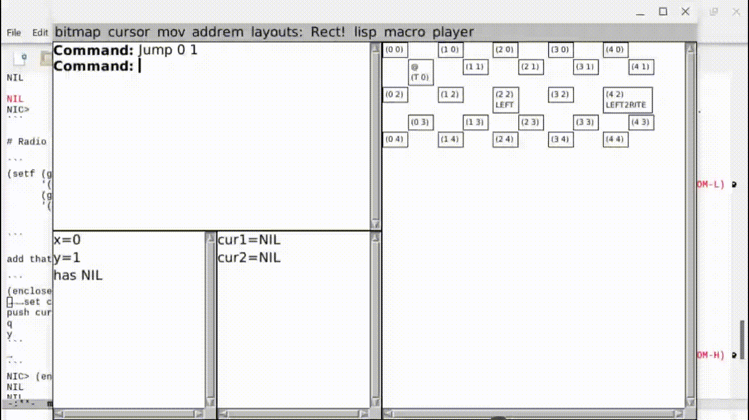Select grid cell (1 1)
The height and width of the screenshot is (420, 749).
click(x=475, y=67)
